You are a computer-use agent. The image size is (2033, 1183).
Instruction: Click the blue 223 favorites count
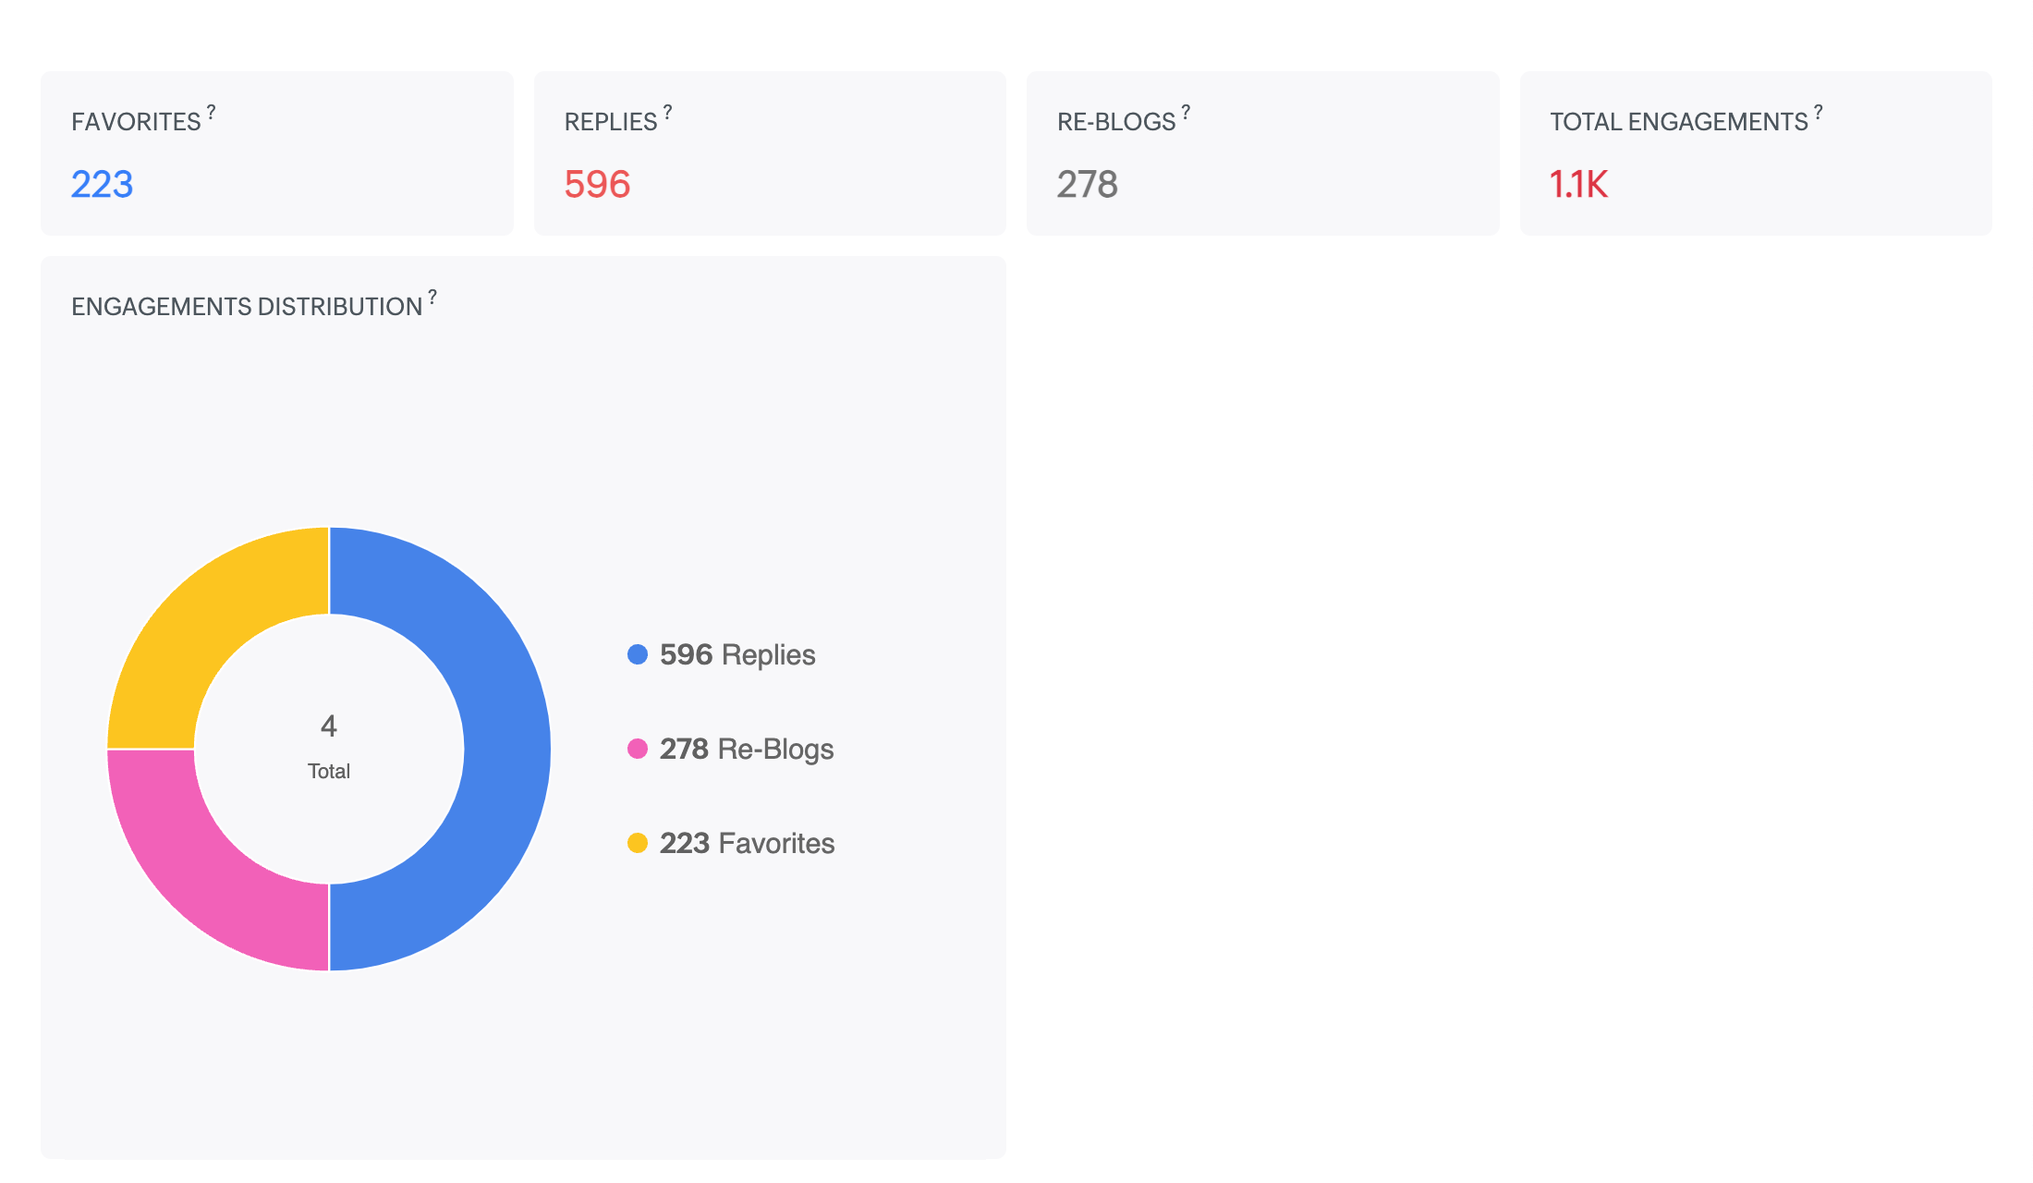point(103,184)
